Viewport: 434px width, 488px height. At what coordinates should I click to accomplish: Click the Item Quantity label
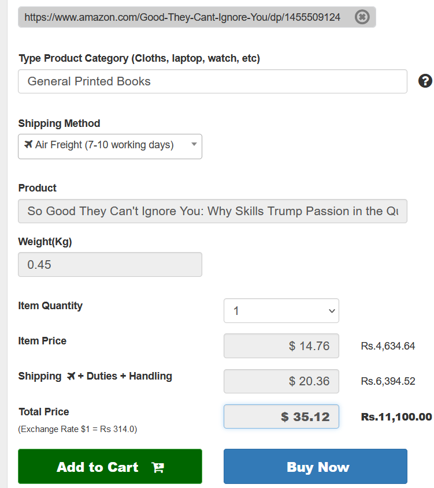tap(50, 306)
